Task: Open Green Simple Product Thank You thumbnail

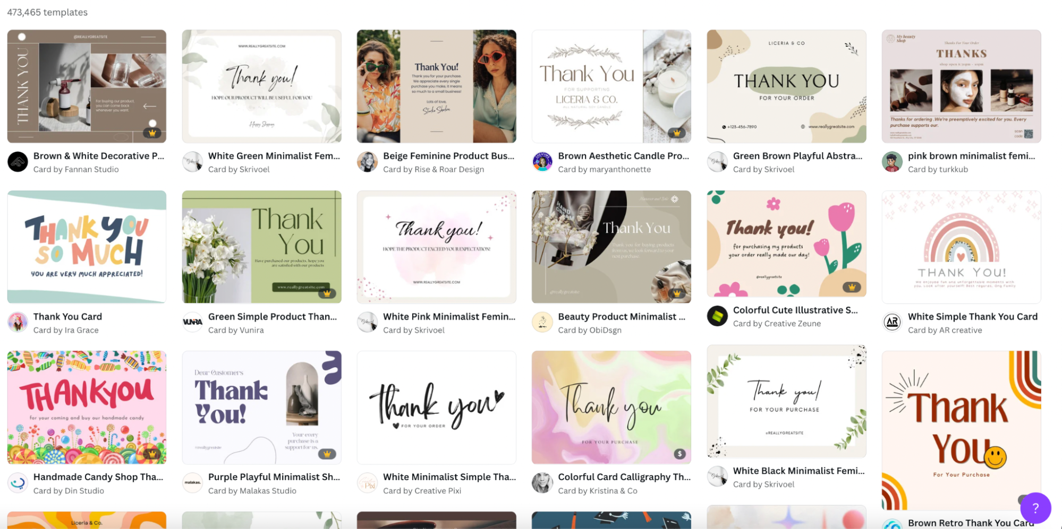Action: (261, 247)
